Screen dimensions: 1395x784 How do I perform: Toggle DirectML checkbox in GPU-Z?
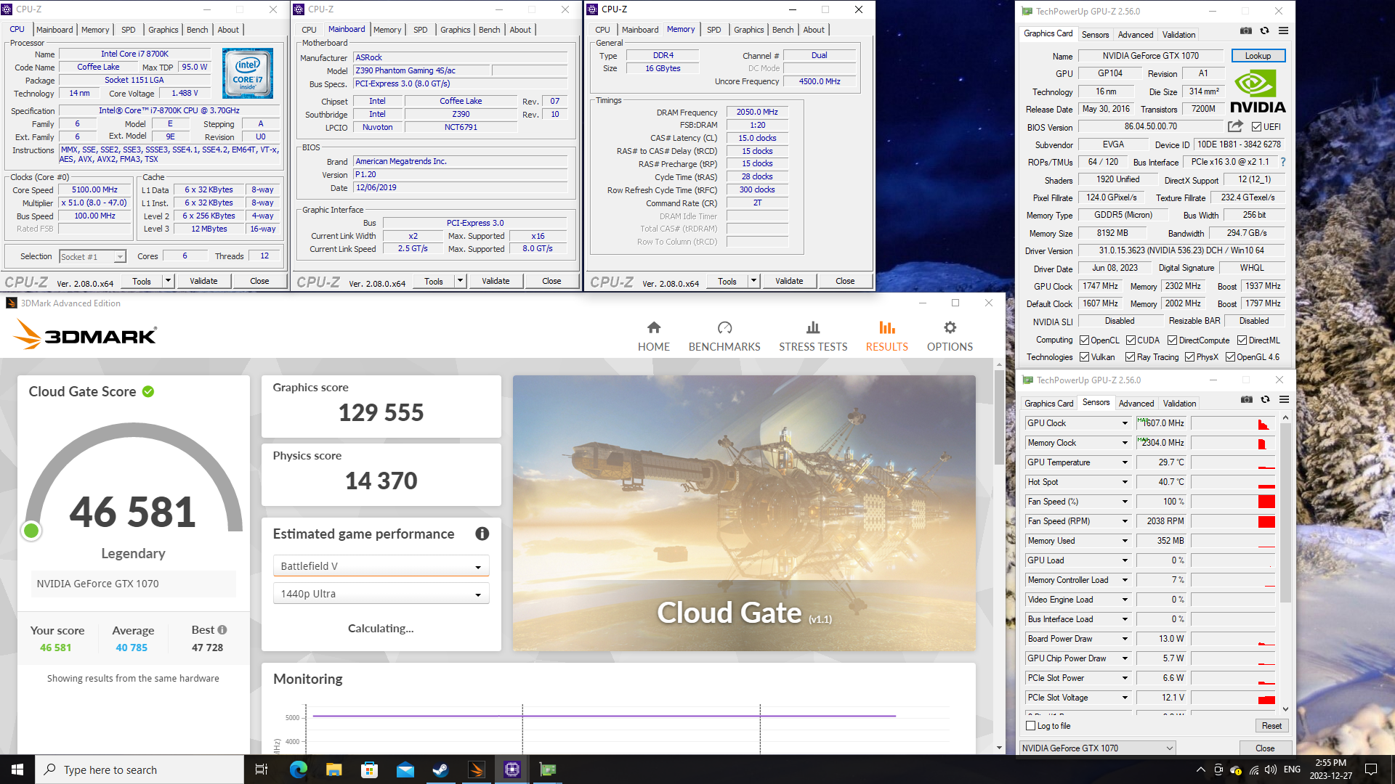(x=1242, y=340)
